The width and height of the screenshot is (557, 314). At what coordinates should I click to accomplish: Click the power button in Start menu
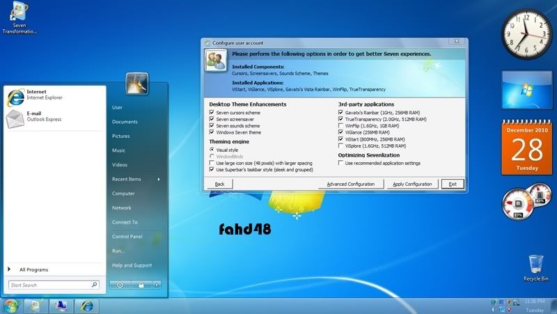coord(120,285)
